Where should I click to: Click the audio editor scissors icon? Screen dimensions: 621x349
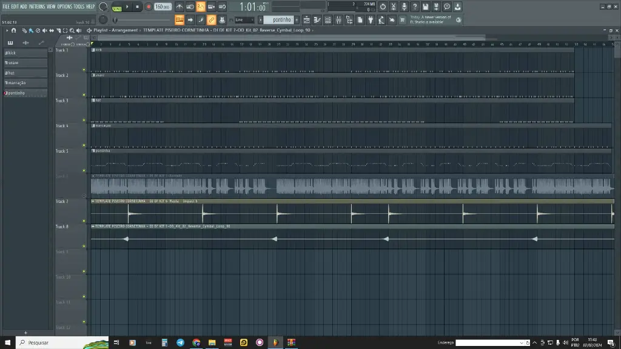pyautogui.click(x=393, y=7)
